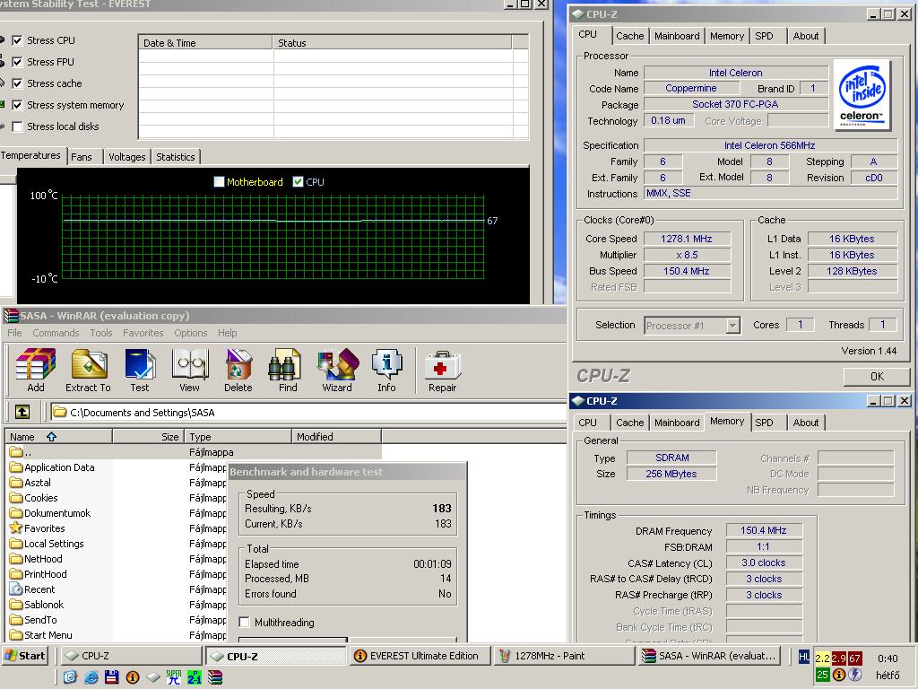Open the Windows Start button
Viewport: 918px width, 689px height.
pos(24,656)
